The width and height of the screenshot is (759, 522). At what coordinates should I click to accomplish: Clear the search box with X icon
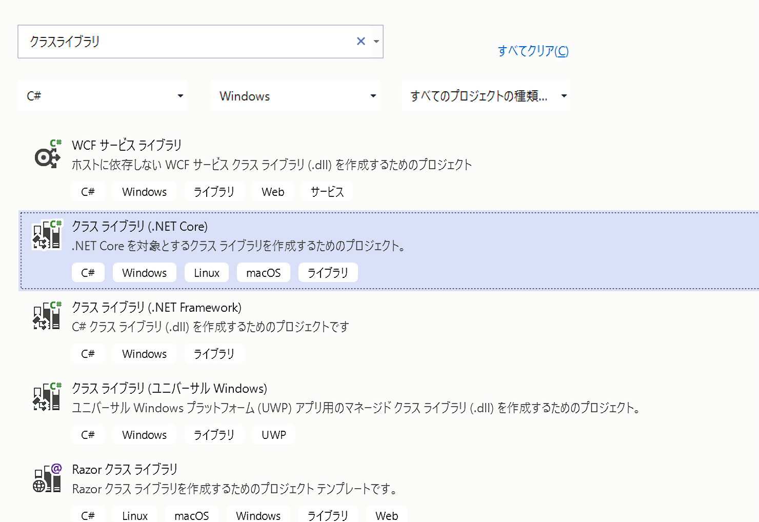(x=361, y=42)
